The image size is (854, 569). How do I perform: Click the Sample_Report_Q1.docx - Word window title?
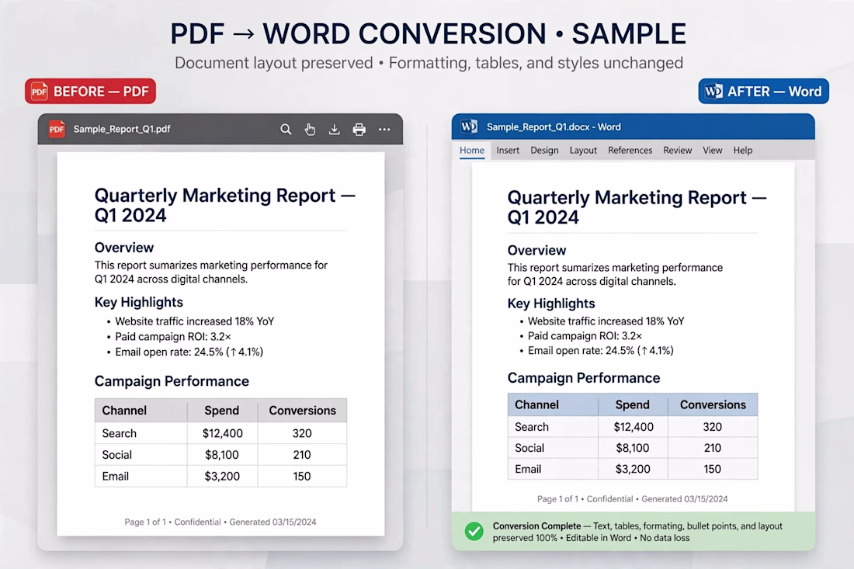(x=554, y=127)
